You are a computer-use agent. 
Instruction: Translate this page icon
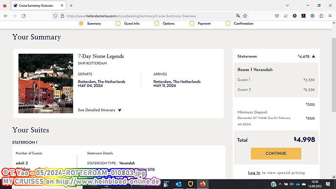coord(238,16)
